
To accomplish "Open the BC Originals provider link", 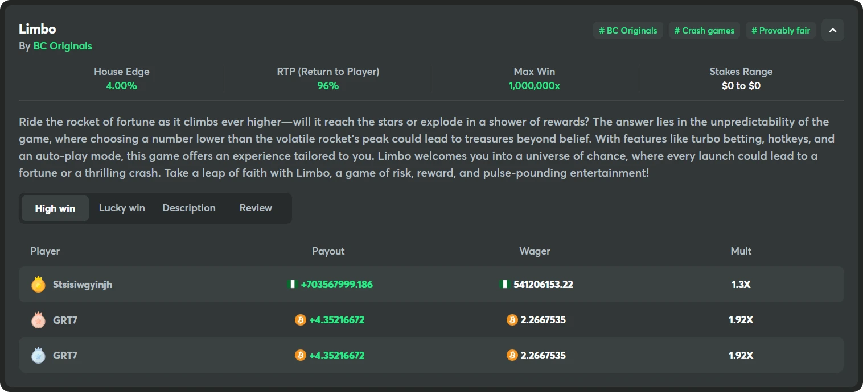I will click(63, 46).
